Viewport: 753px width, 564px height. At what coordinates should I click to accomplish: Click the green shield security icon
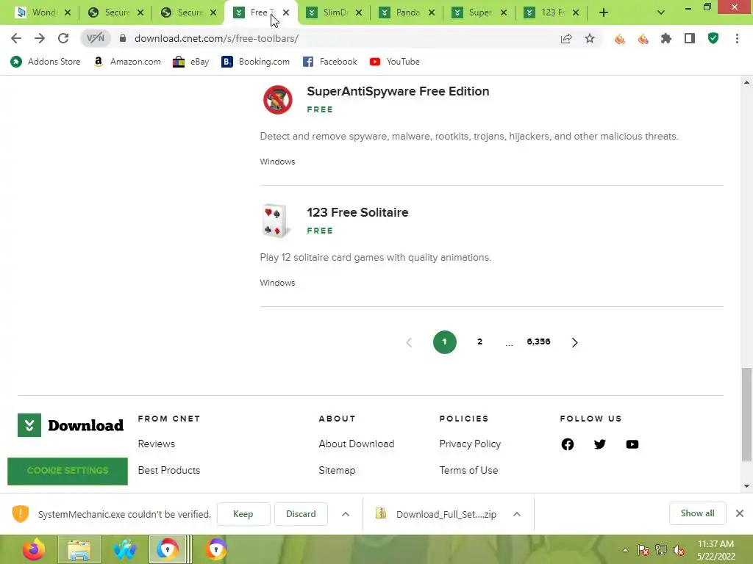click(x=713, y=38)
